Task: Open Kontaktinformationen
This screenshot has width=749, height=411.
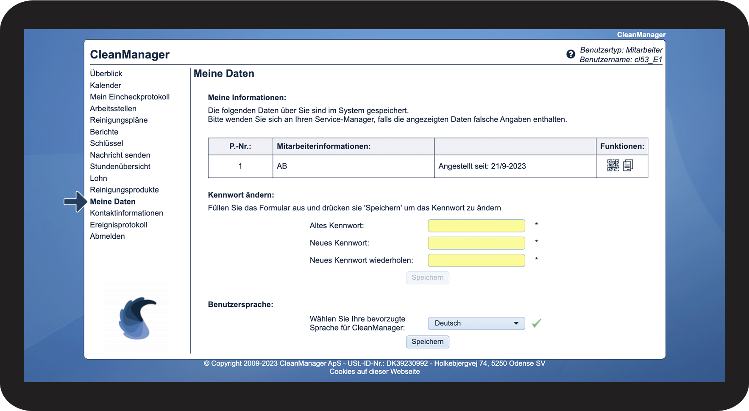Action: [x=126, y=213]
